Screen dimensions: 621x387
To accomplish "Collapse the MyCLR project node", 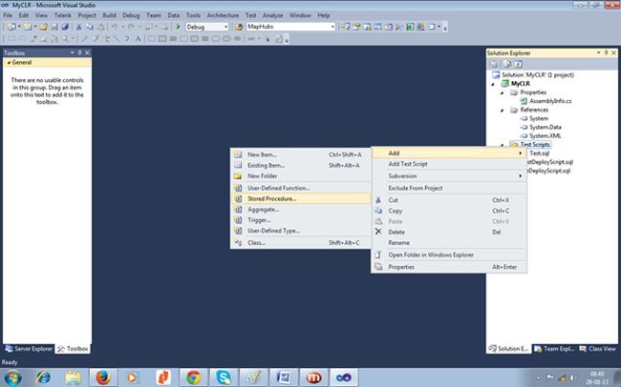I will (493, 84).
